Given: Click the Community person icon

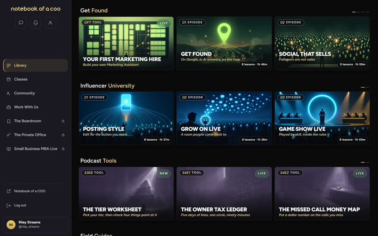Looking at the screenshot, I should [9, 93].
